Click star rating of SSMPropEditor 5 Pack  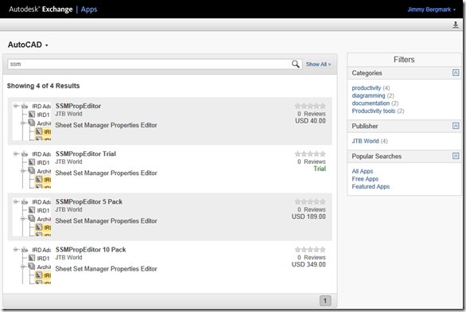[x=310, y=201]
